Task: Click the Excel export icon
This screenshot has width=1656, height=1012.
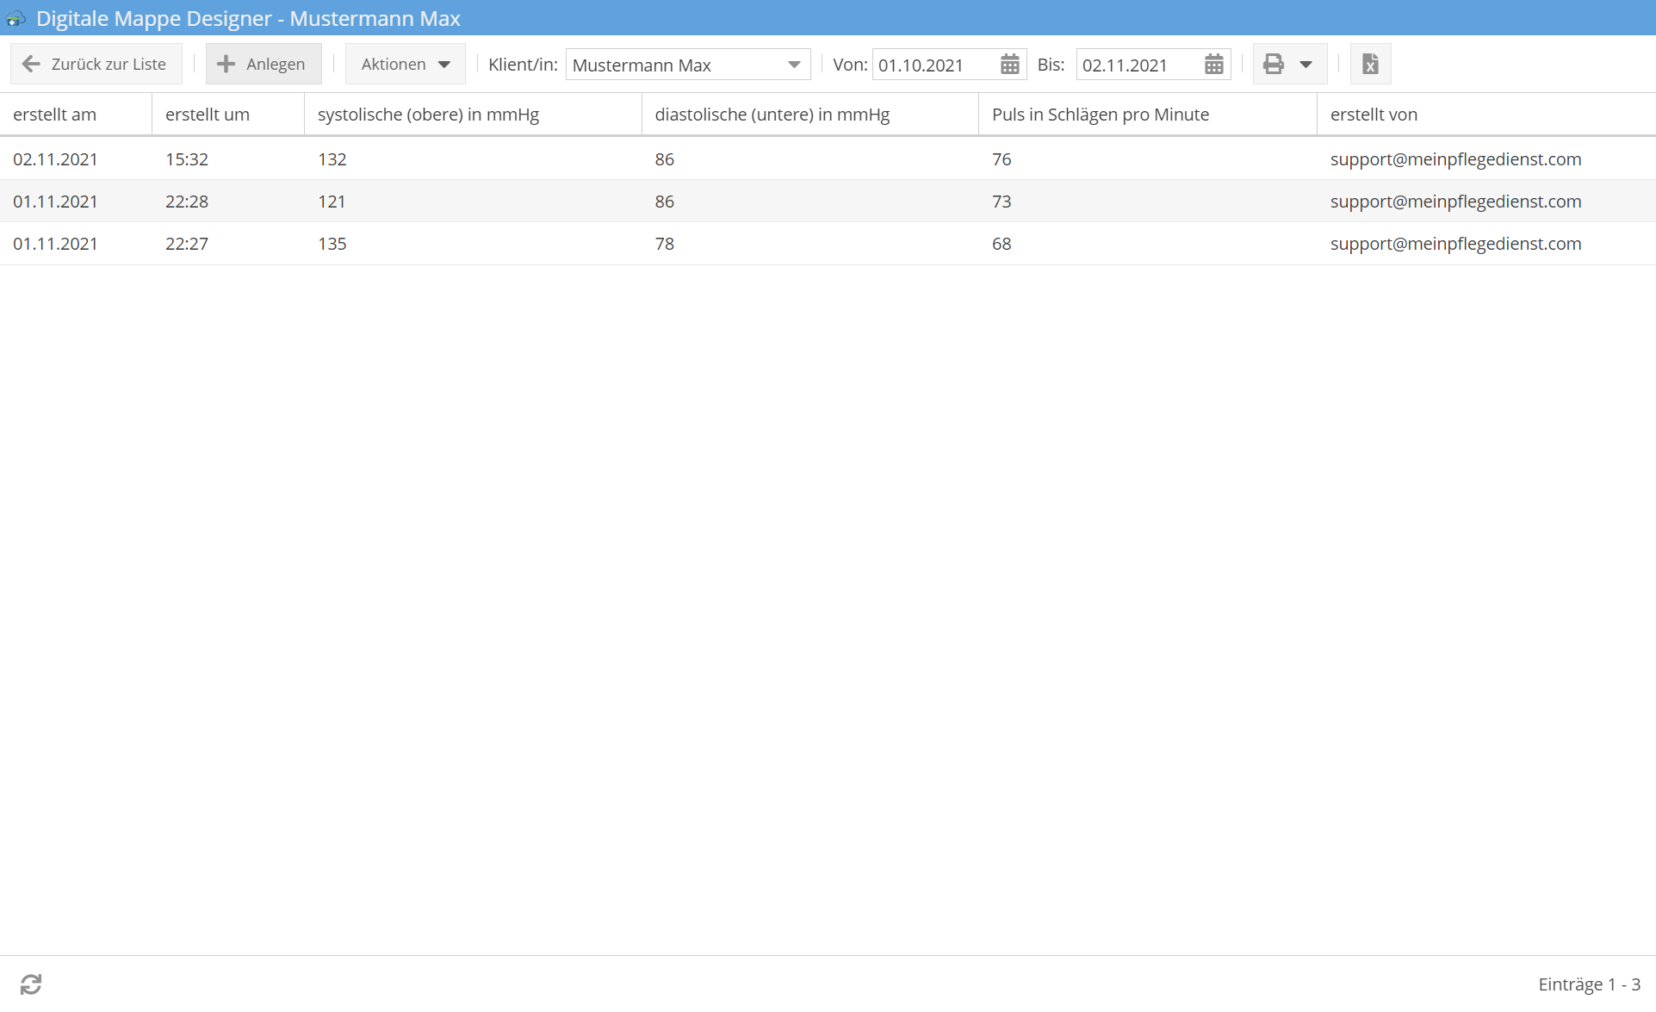Action: click(x=1370, y=65)
